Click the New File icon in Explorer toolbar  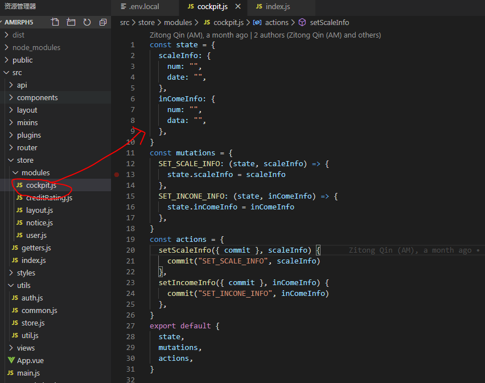click(55, 21)
